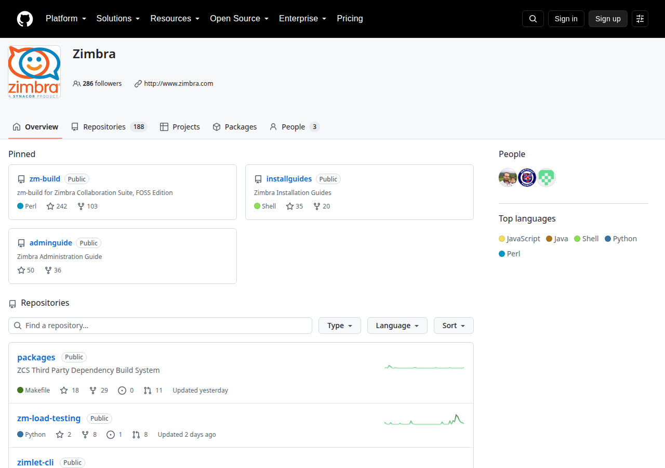
Task: Switch to the Repositories tab
Action: [109, 127]
